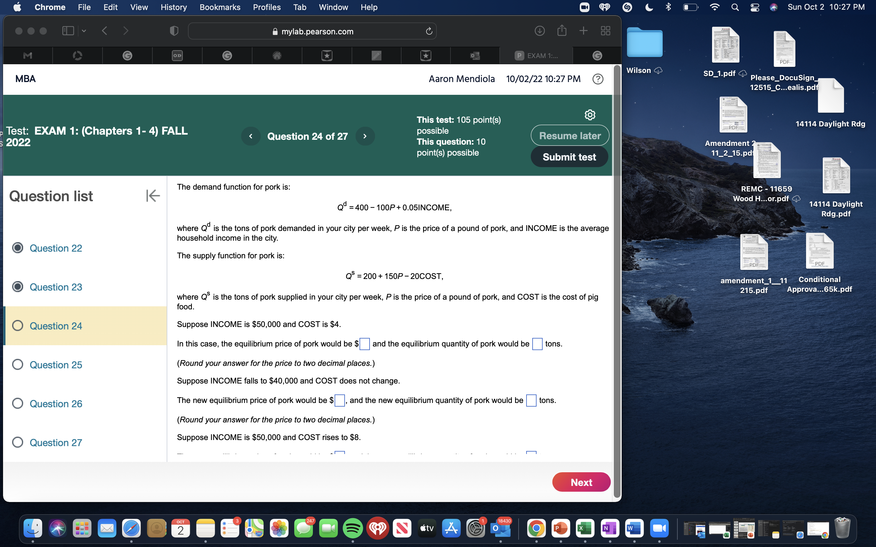Open the History menu
876x547 pixels.
pyautogui.click(x=173, y=7)
